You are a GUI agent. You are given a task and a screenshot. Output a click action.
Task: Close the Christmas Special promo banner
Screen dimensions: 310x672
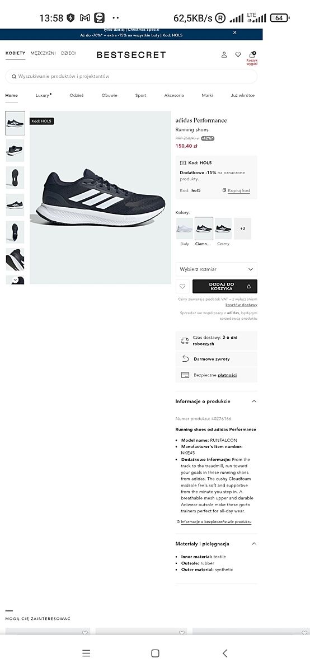pyautogui.click(x=235, y=32)
